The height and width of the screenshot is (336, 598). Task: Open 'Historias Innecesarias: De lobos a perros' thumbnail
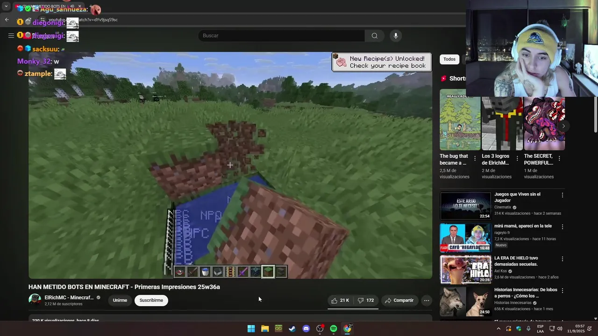[x=465, y=301]
